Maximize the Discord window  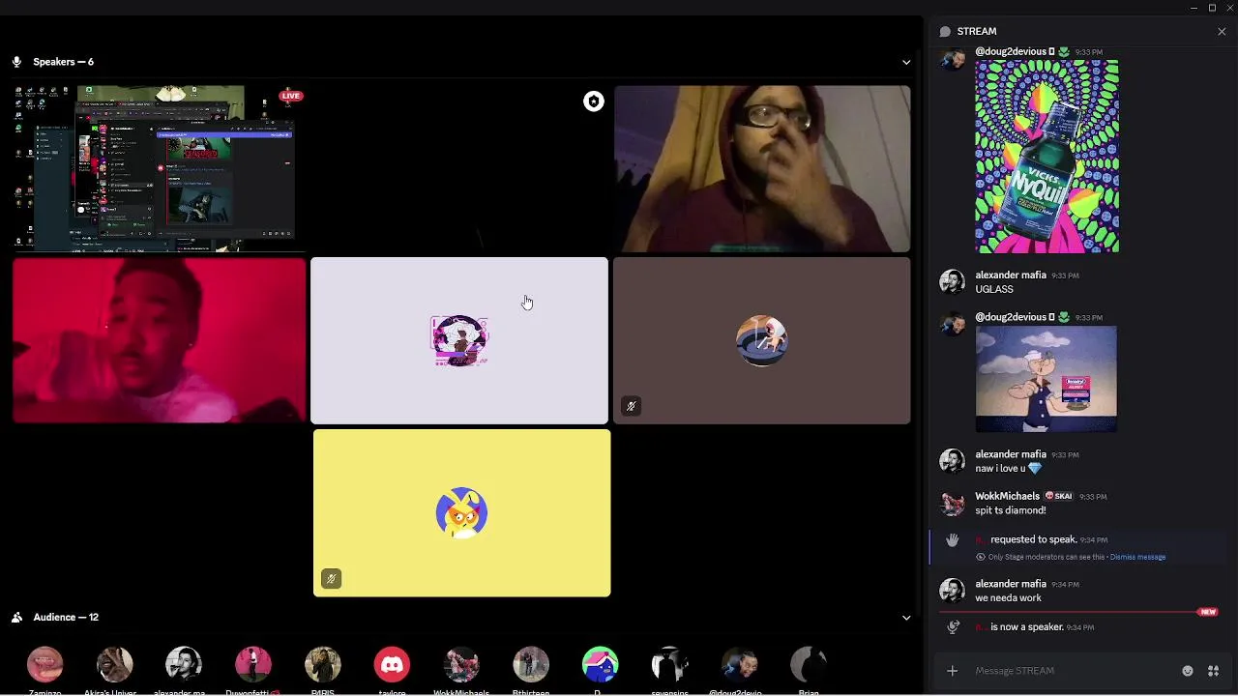coord(1213,8)
